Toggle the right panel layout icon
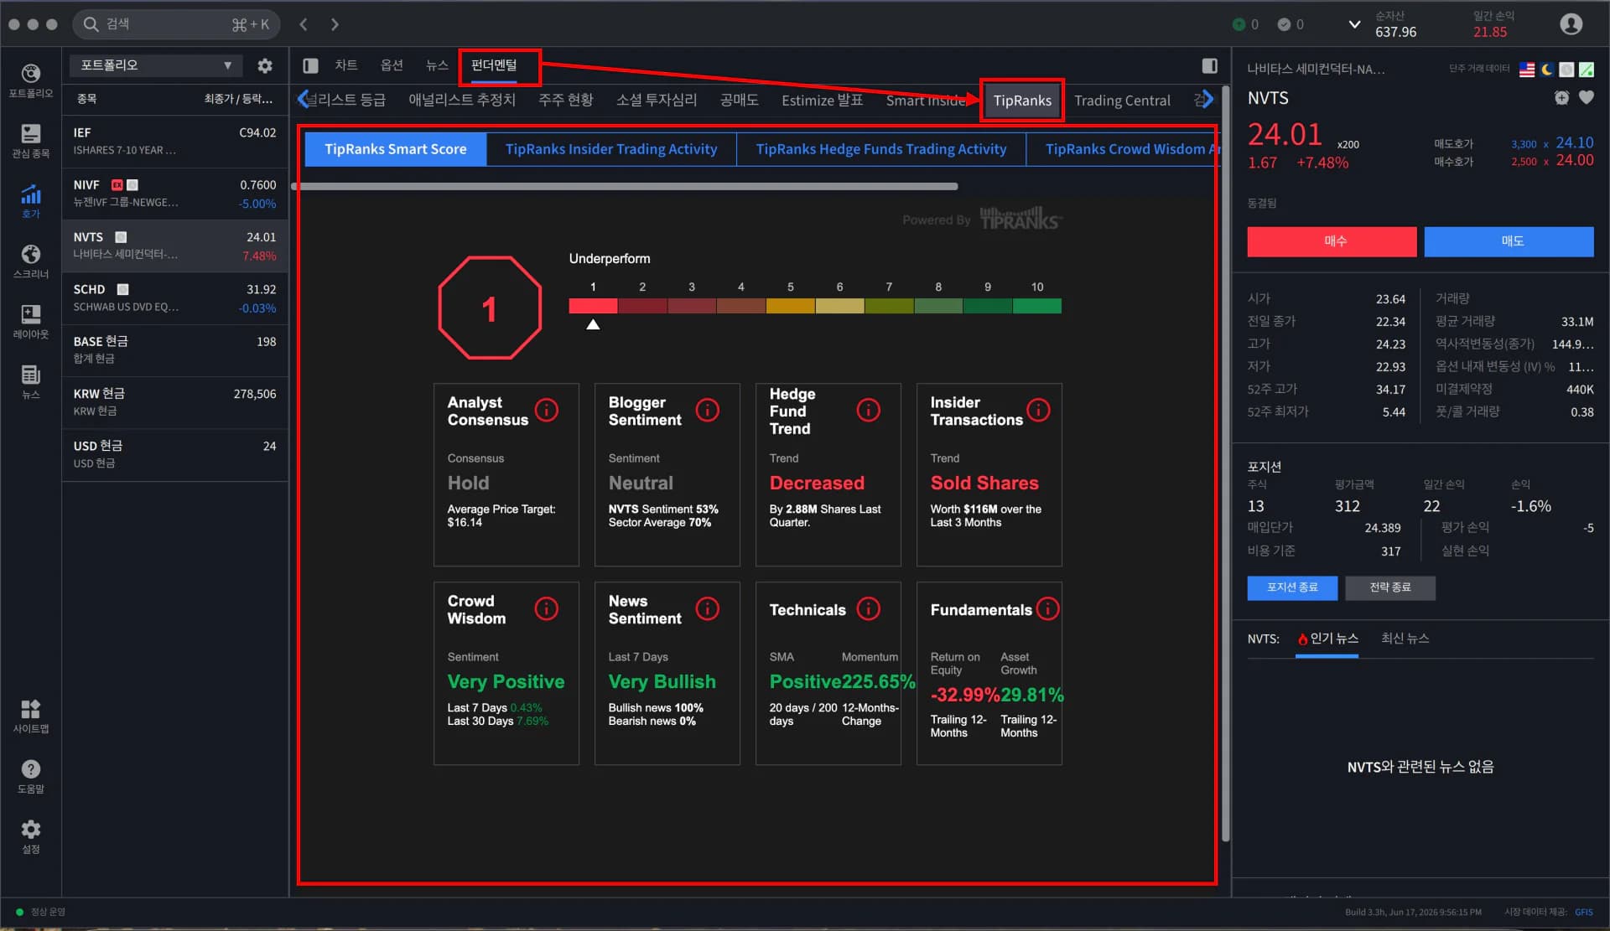 (1209, 65)
